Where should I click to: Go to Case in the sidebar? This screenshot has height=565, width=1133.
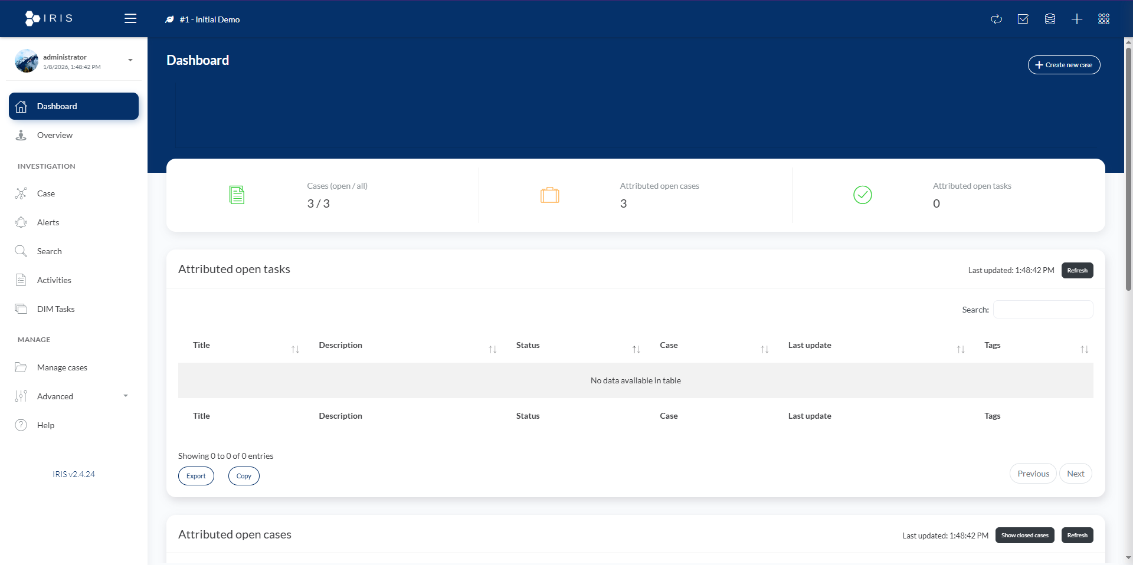pos(74,193)
